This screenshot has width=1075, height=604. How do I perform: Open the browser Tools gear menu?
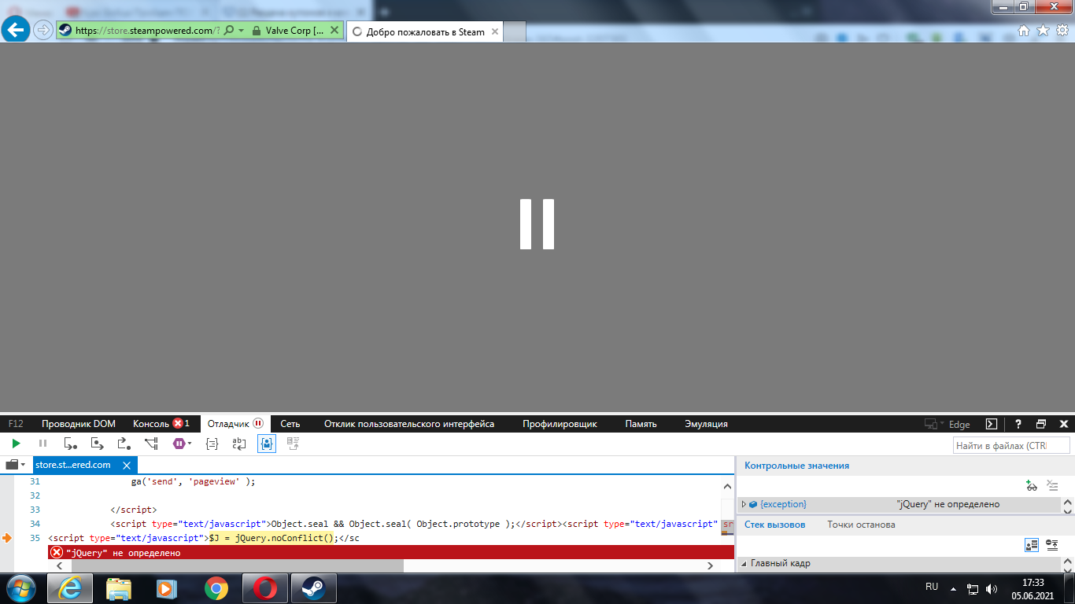(1062, 31)
